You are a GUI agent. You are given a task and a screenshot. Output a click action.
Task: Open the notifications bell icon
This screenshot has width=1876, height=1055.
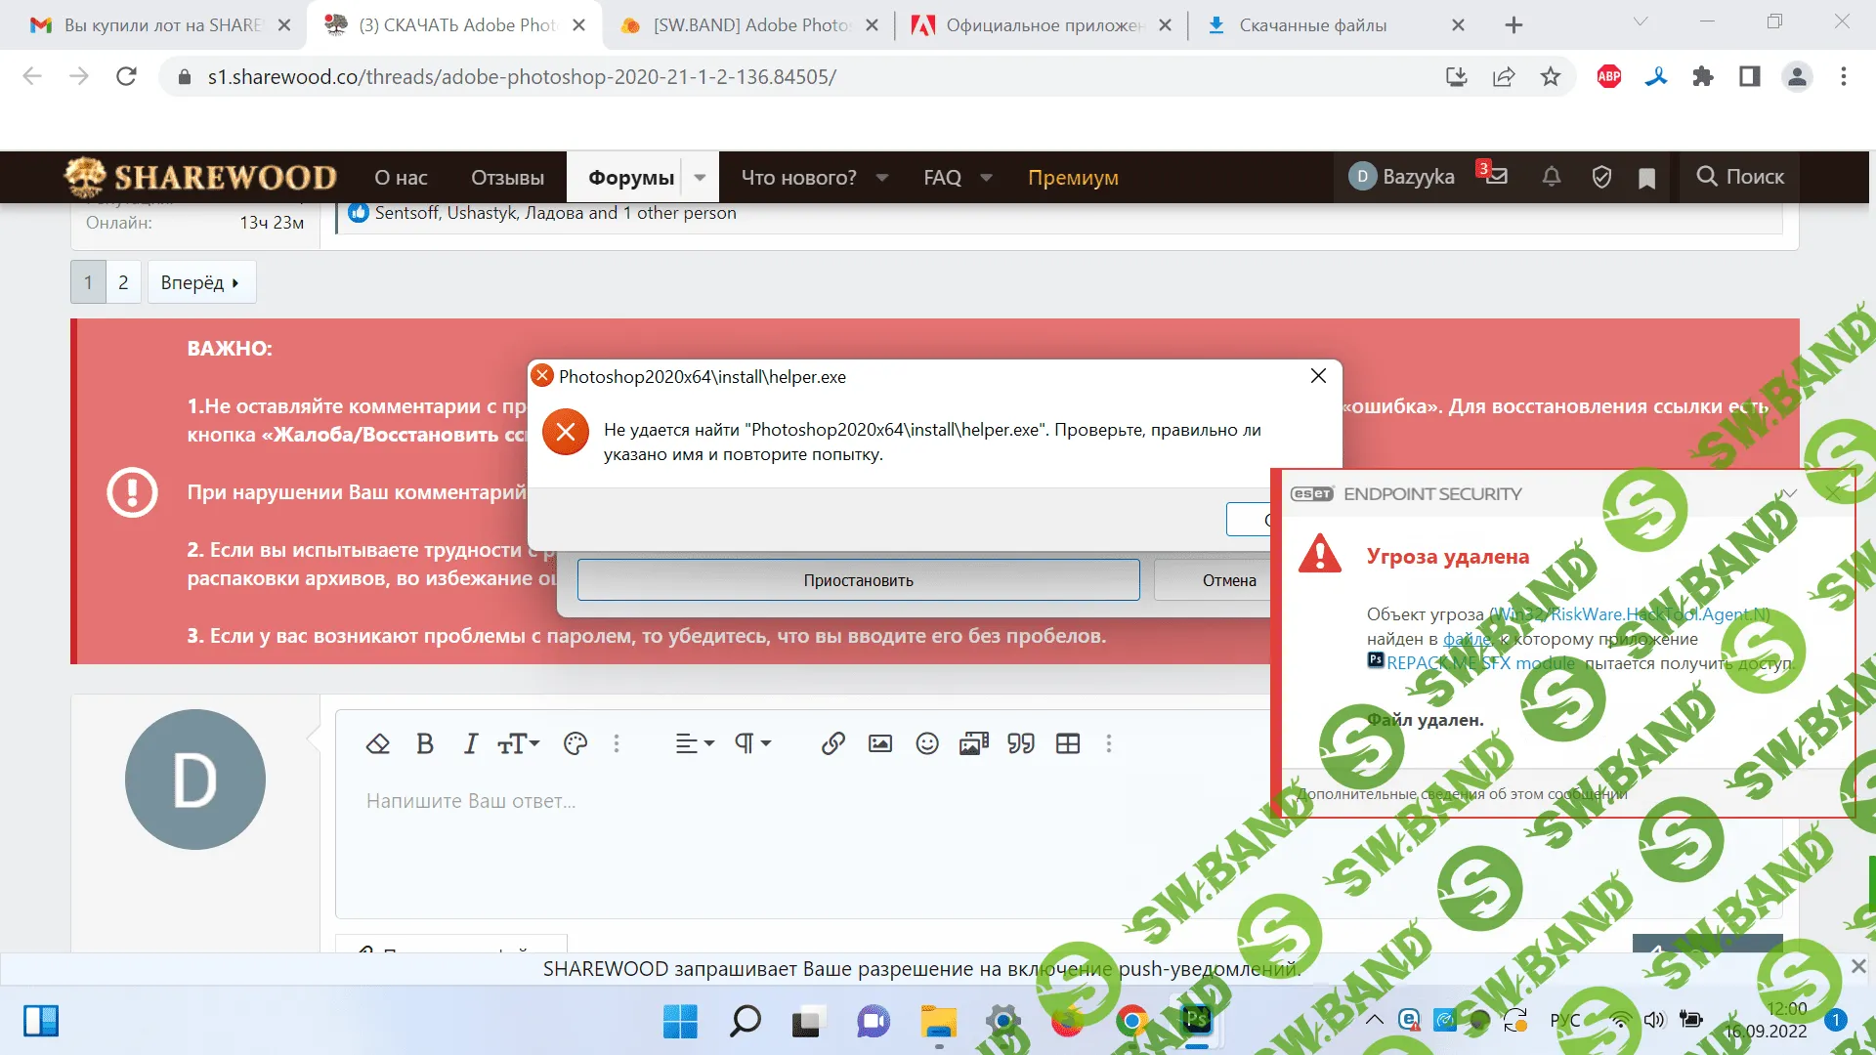[1552, 177]
